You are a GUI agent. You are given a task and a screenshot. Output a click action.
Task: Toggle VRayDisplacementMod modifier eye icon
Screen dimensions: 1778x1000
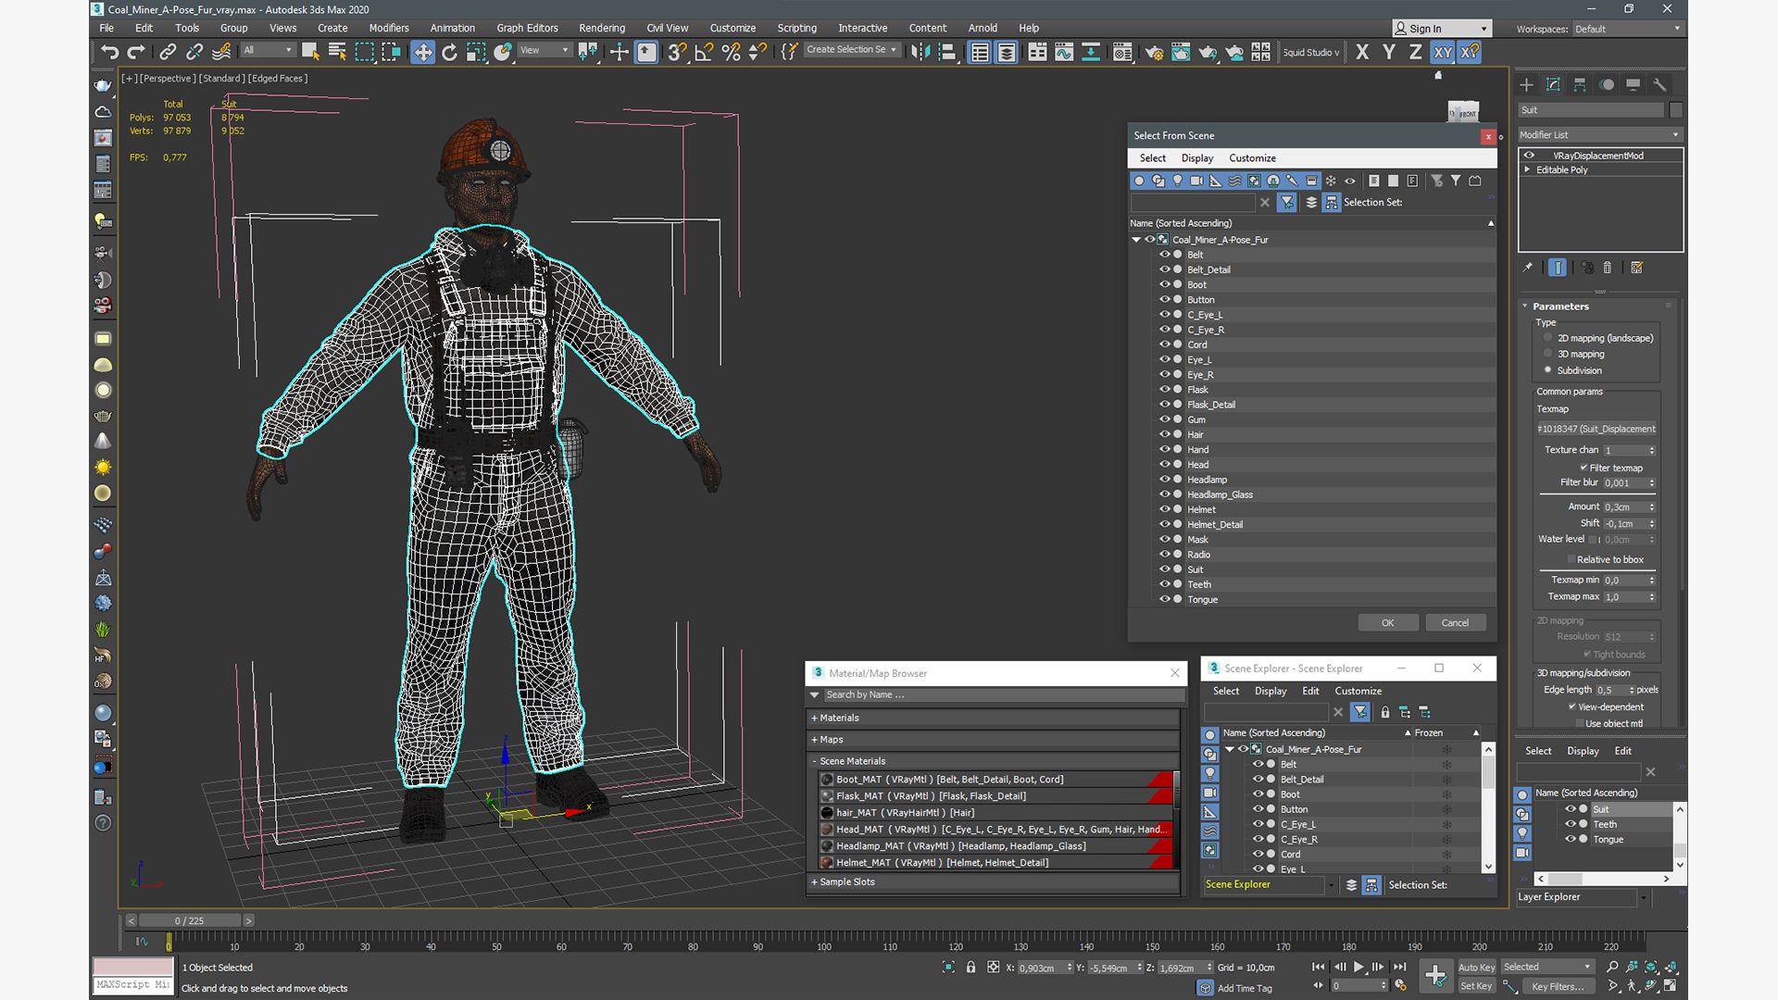click(x=1529, y=156)
